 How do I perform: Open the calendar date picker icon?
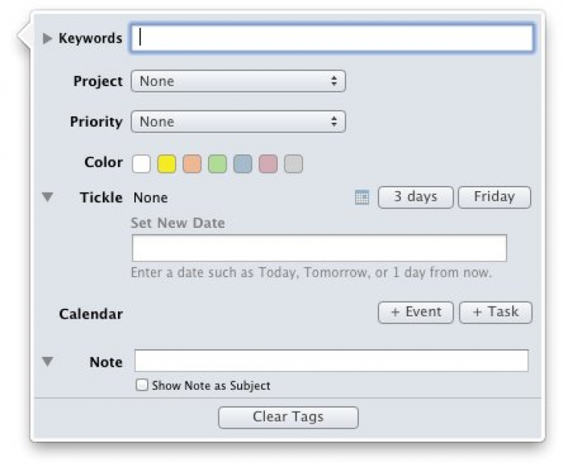pyautogui.click(x=362, y=198)
